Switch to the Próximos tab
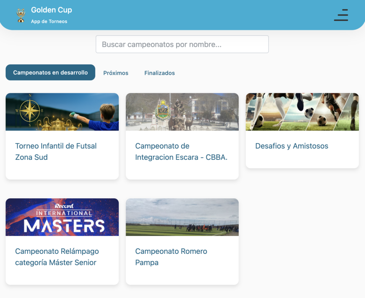The image size is (365, 298). pos(116,73)
